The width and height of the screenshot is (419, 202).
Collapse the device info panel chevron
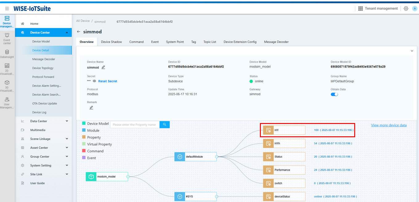point(412,51)
